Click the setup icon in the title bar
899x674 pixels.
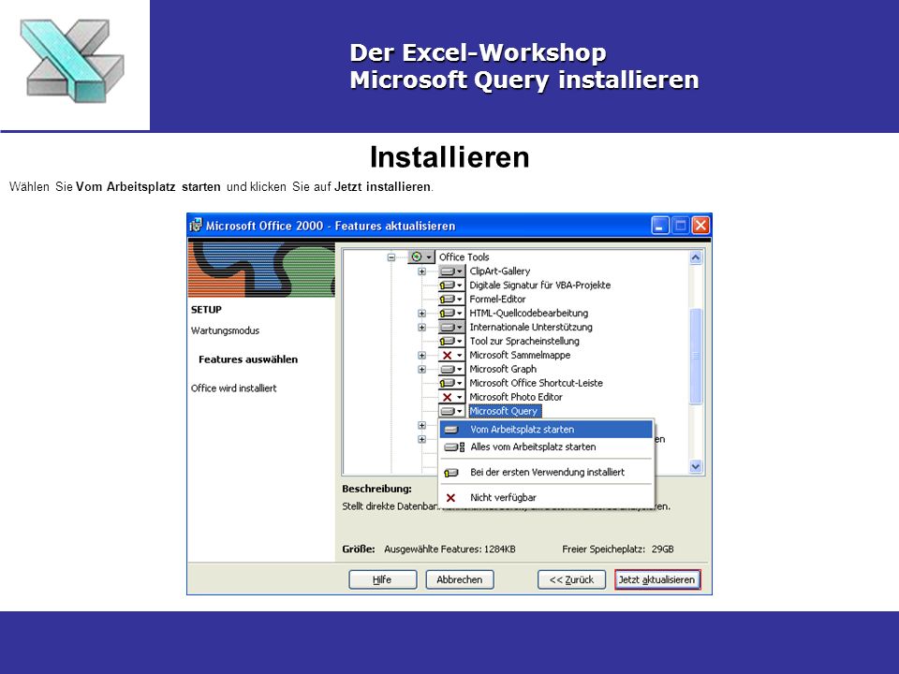(196, 226)
